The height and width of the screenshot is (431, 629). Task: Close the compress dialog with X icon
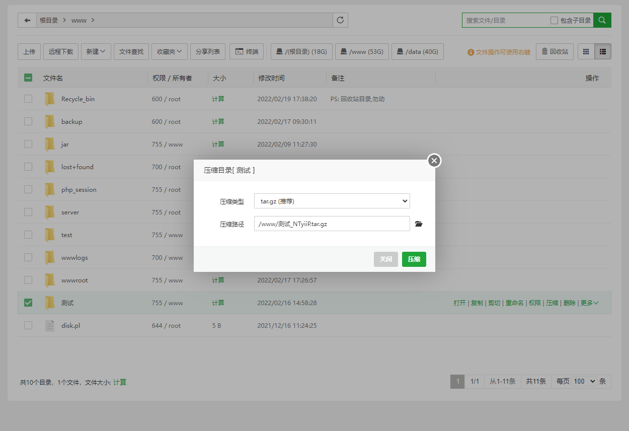pyautogui.click(x=434, y=161)
